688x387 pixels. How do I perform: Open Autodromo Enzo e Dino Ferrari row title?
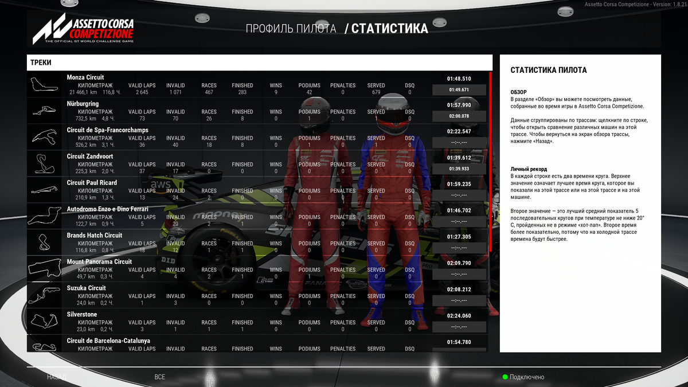click(108, 209)
